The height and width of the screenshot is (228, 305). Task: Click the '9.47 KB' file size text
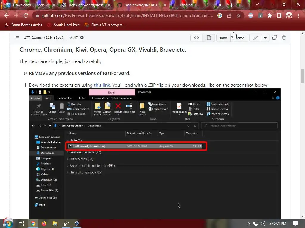coord(77,38)
